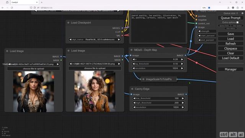The width and height of the screenshot is (245, 138).
Task: Click positive input socket on Apply ControlNet
Action: 196,16
